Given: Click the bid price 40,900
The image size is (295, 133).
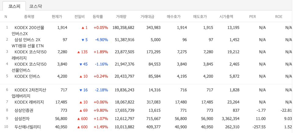Looking at the screenshot, I should point(181,127).
